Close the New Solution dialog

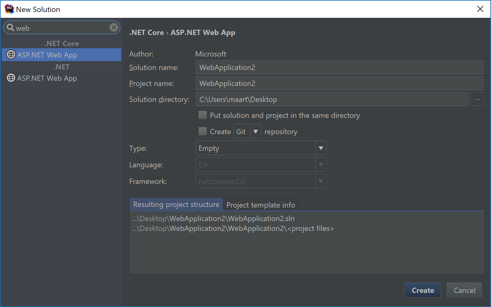pyautogui.click(x=480, y=9)
